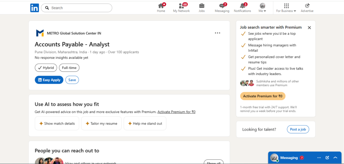The image size is (344, 164).
Task: Open Messaging overlay three-dot options
Action: point(319,158)
